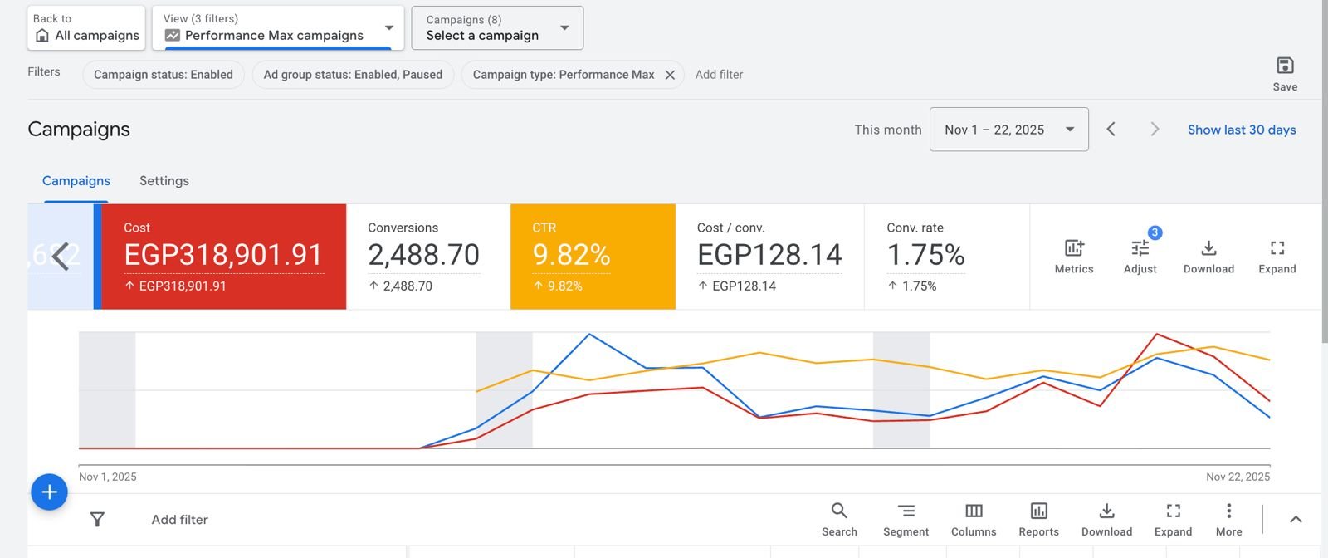Screen dimensions: 1328x558
Task: Open chart Metrics selector
Action: (x=1073, y=256)
